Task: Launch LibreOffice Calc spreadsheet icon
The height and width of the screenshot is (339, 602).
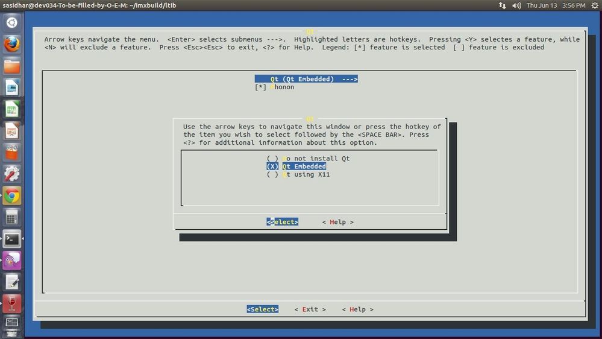Action: coord(11,110)
